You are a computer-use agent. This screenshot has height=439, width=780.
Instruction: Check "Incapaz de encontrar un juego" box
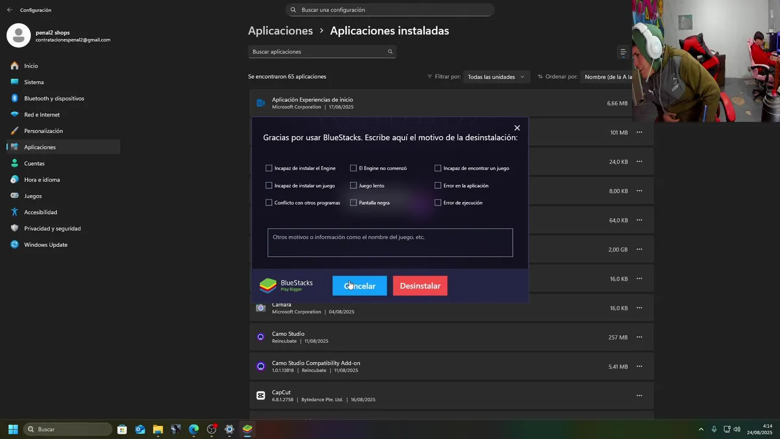(x=438, y=168)
